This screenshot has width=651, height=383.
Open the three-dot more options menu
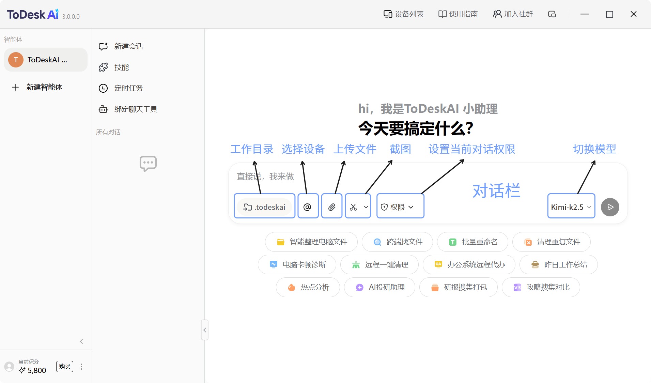(81, 367)
